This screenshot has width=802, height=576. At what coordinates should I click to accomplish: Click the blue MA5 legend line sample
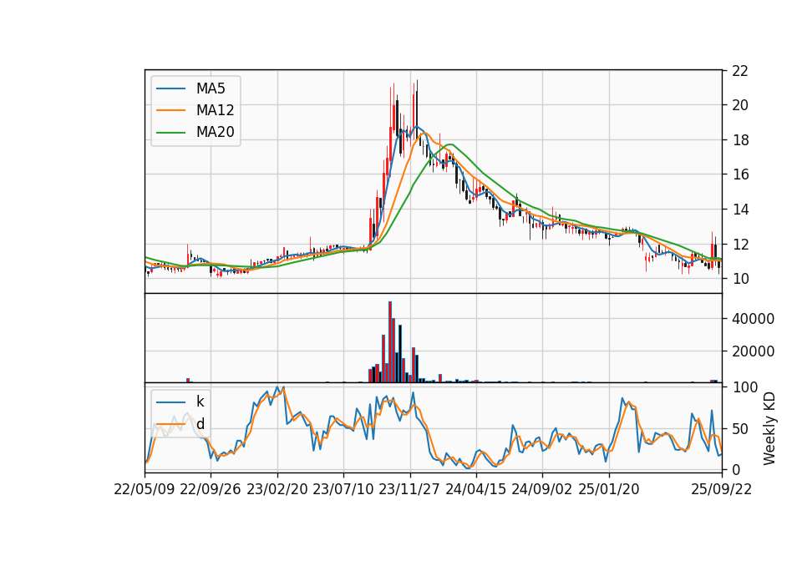pos(170,89)
